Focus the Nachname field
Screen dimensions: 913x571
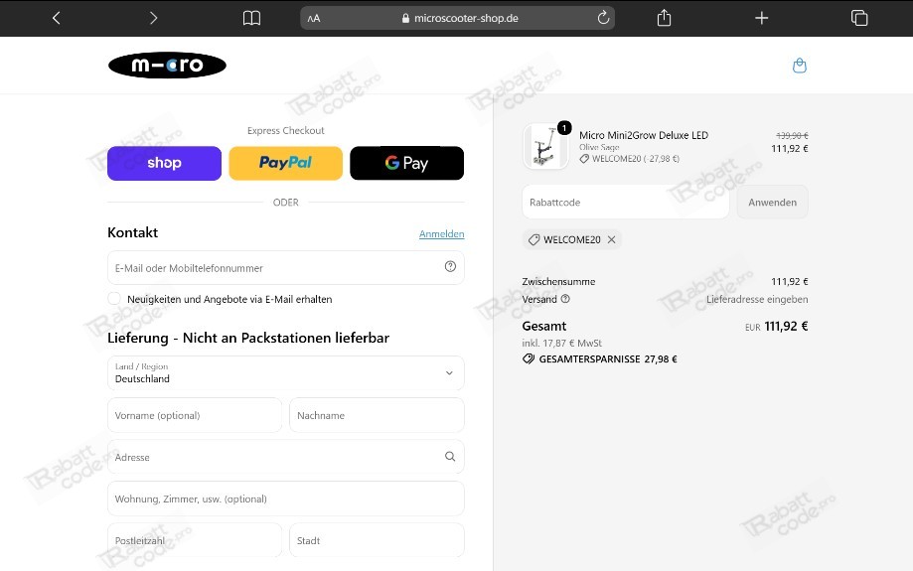tap(377, 415)
